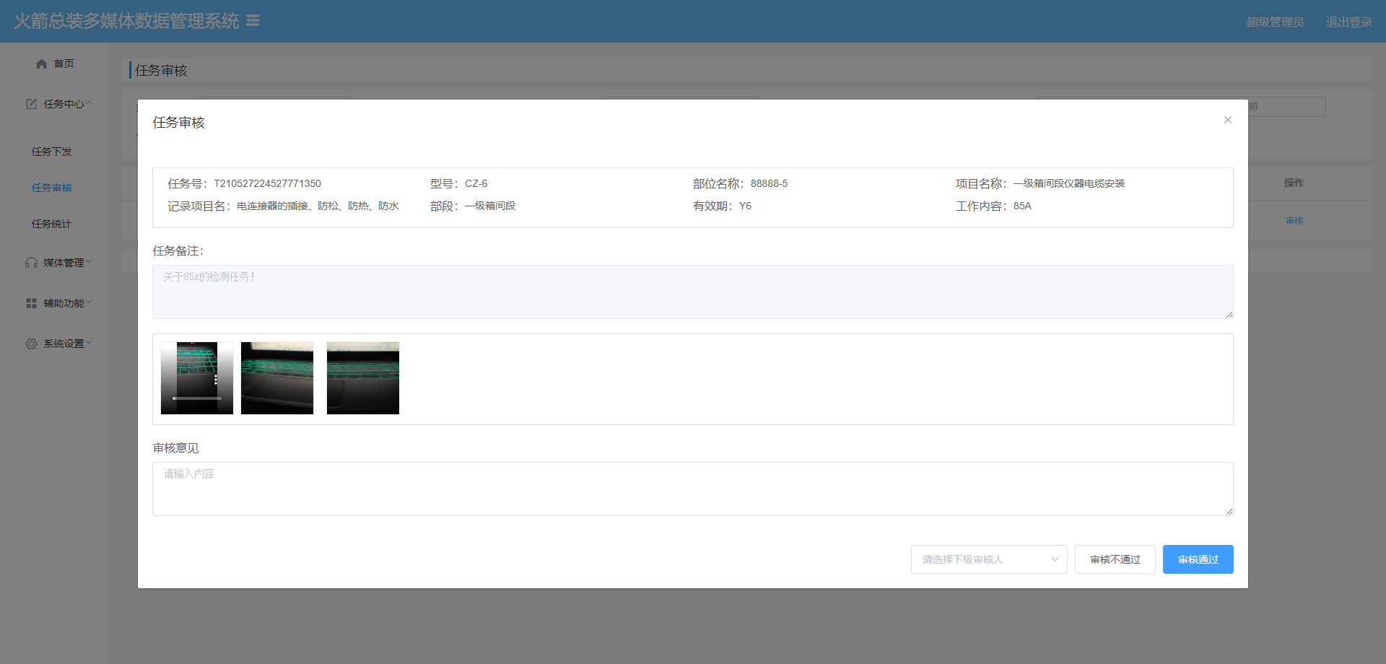Close the 任务审核 dialog with X
Viewport: 1386px width, 664px height.
(1227, 120)
